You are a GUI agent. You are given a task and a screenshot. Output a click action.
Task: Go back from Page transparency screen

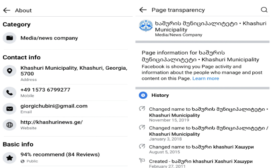[x=143, y=10]
